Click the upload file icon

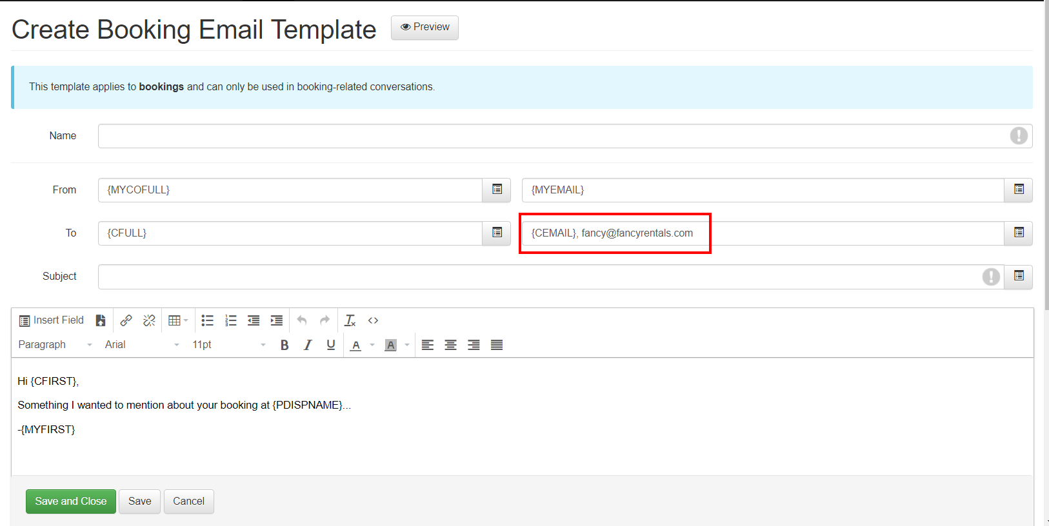tap(101, 320)
